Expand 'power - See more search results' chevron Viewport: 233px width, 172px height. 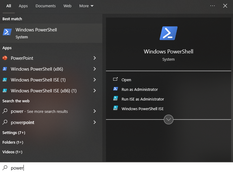tap(95, 111)
